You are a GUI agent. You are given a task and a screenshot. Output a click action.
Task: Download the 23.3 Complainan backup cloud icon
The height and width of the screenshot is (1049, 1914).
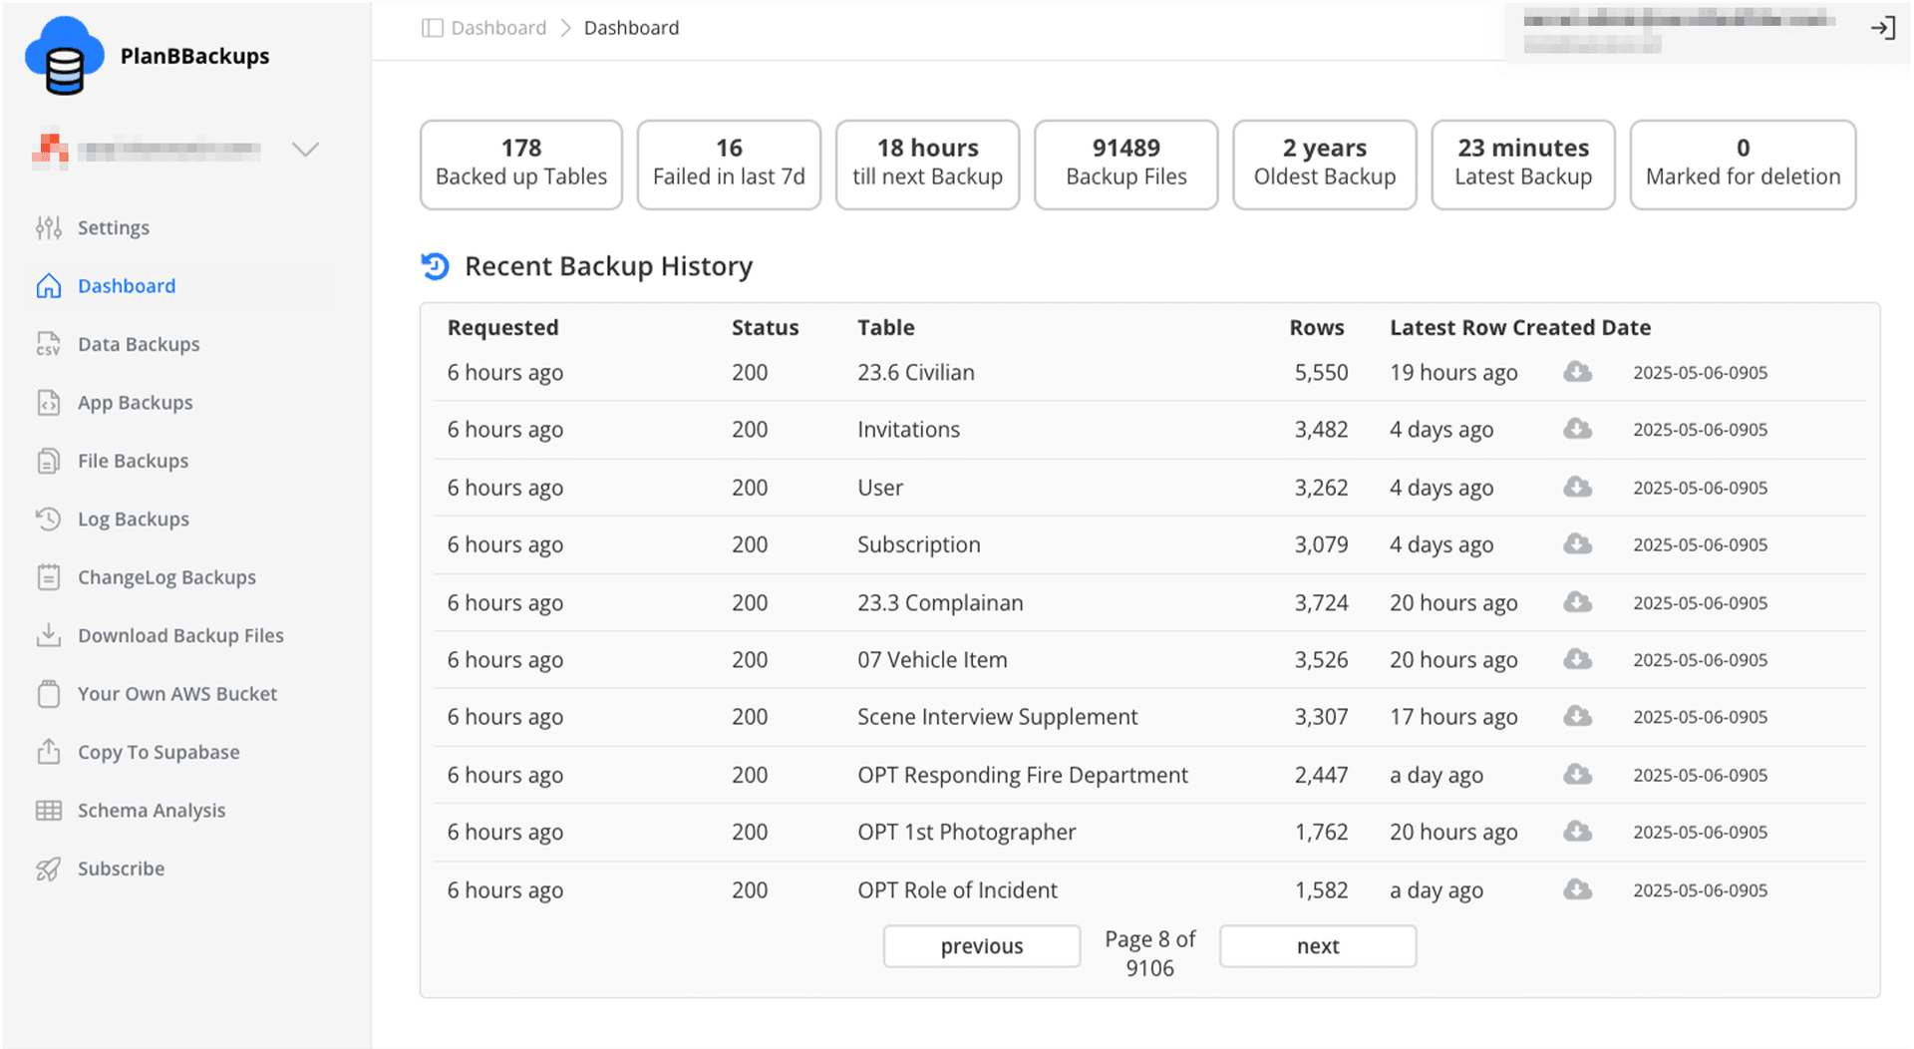point(1577,601)
